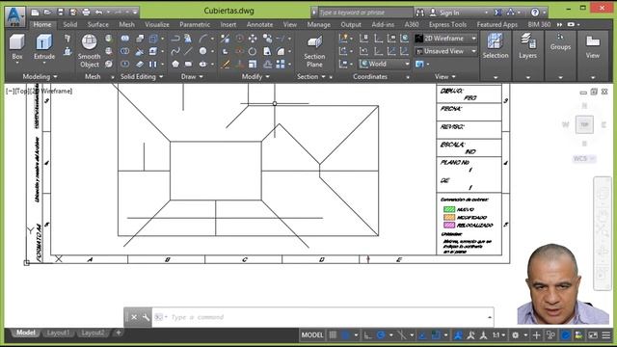Image resolution: width=617 pixels, height=347 pixels.
Task: Select the Extrude tool
Action: pyautogui.click(x=44, y=47)
